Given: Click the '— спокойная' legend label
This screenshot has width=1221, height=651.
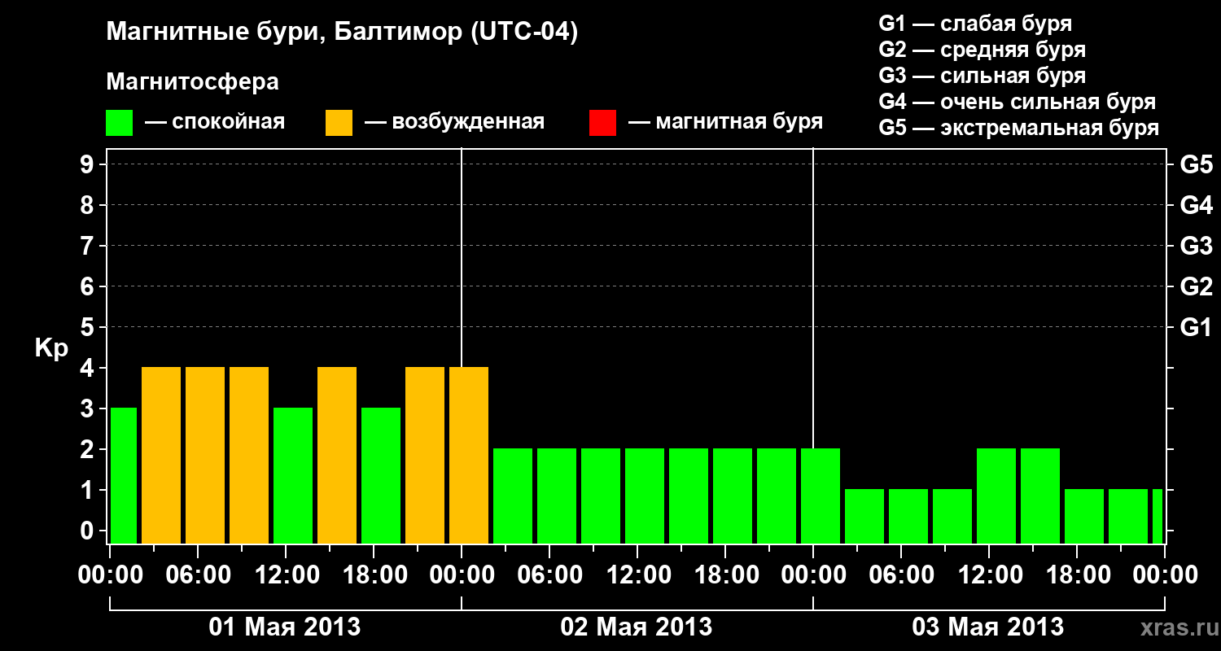Looking at the screenshot, I should pyautogui.click(x=215, y=123).
